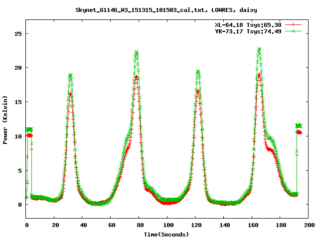Select the x-axis tick label 60
The width and height of the screenshot is (319, 239).
coord(111,226)
